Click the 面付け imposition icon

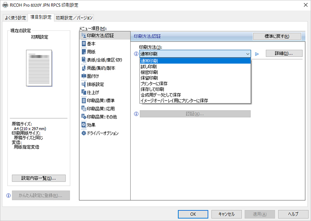[x=83, y=76]
